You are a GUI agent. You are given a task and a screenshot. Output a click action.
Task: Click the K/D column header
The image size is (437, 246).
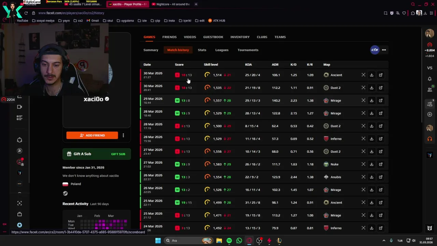tap(293, 65)
